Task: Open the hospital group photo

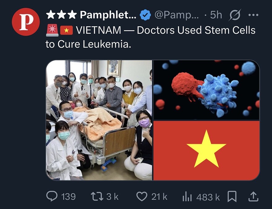Action: (99, 120)
